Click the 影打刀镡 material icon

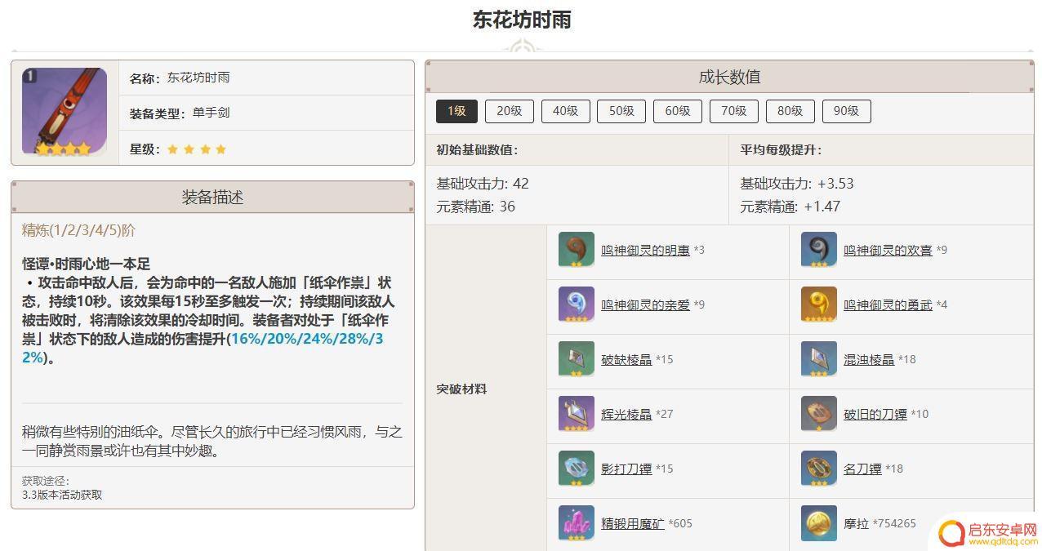coord(577,469)
